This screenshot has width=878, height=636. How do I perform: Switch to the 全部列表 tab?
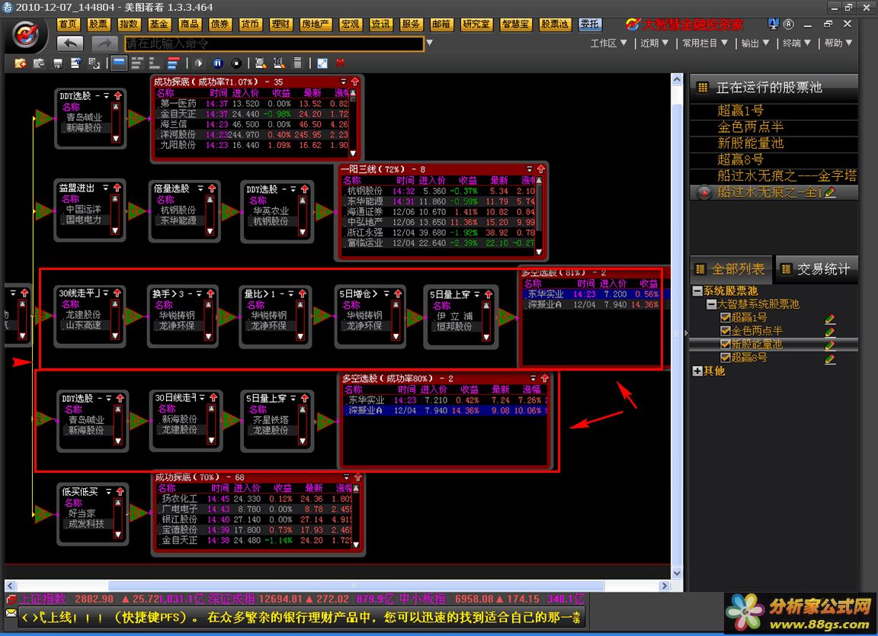click(x=731, y=269)
